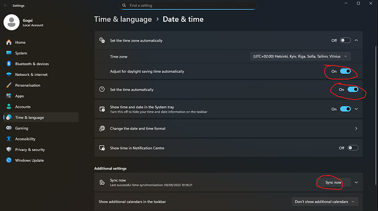Turn on Set the time zone automatically
Image resolution: width=378 pixels, height=211 pixels.
(x=345, y=40)
